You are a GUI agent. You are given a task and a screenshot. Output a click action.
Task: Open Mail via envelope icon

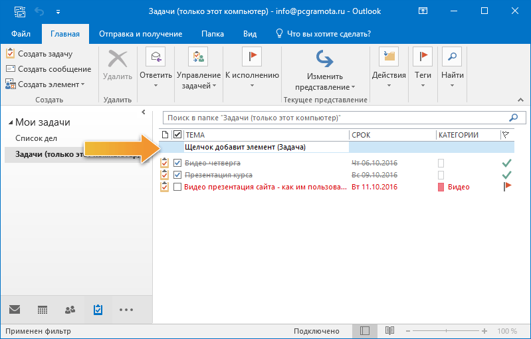coord(15,309)
